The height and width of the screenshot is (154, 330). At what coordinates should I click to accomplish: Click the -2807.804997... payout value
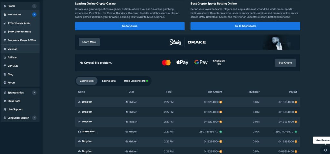click(x=284, y=132)
